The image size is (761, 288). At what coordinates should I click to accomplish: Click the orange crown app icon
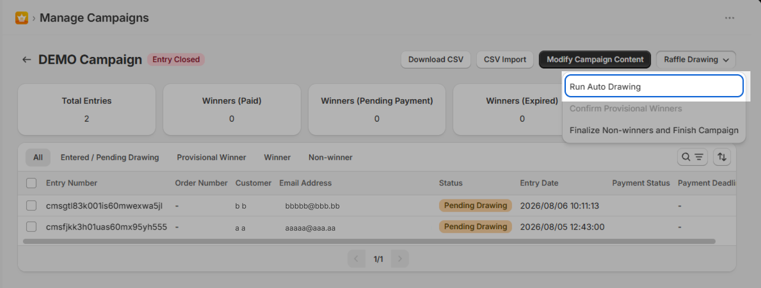(x=22, y=18)
